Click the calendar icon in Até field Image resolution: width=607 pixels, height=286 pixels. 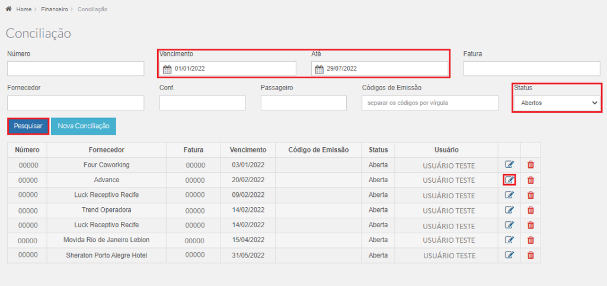(320, 69)
